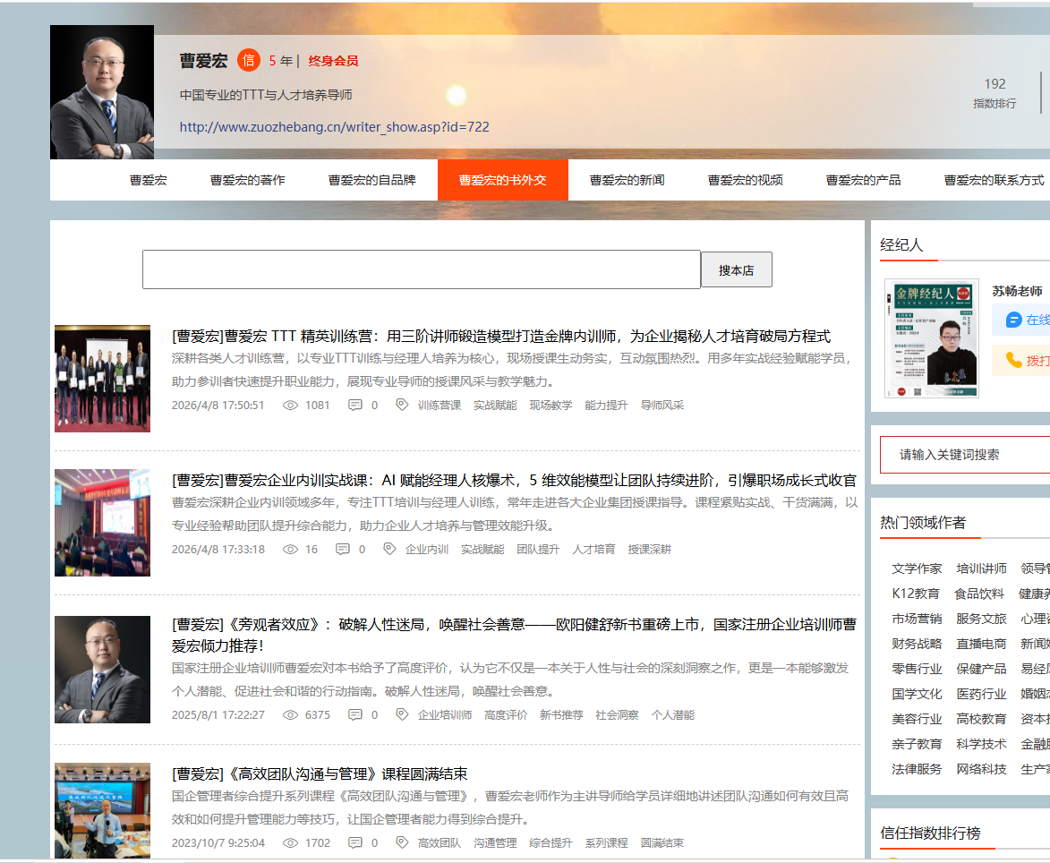
Task: Click view count eye icon on first article
Action: pyautogui.click(x=290, y=406)
